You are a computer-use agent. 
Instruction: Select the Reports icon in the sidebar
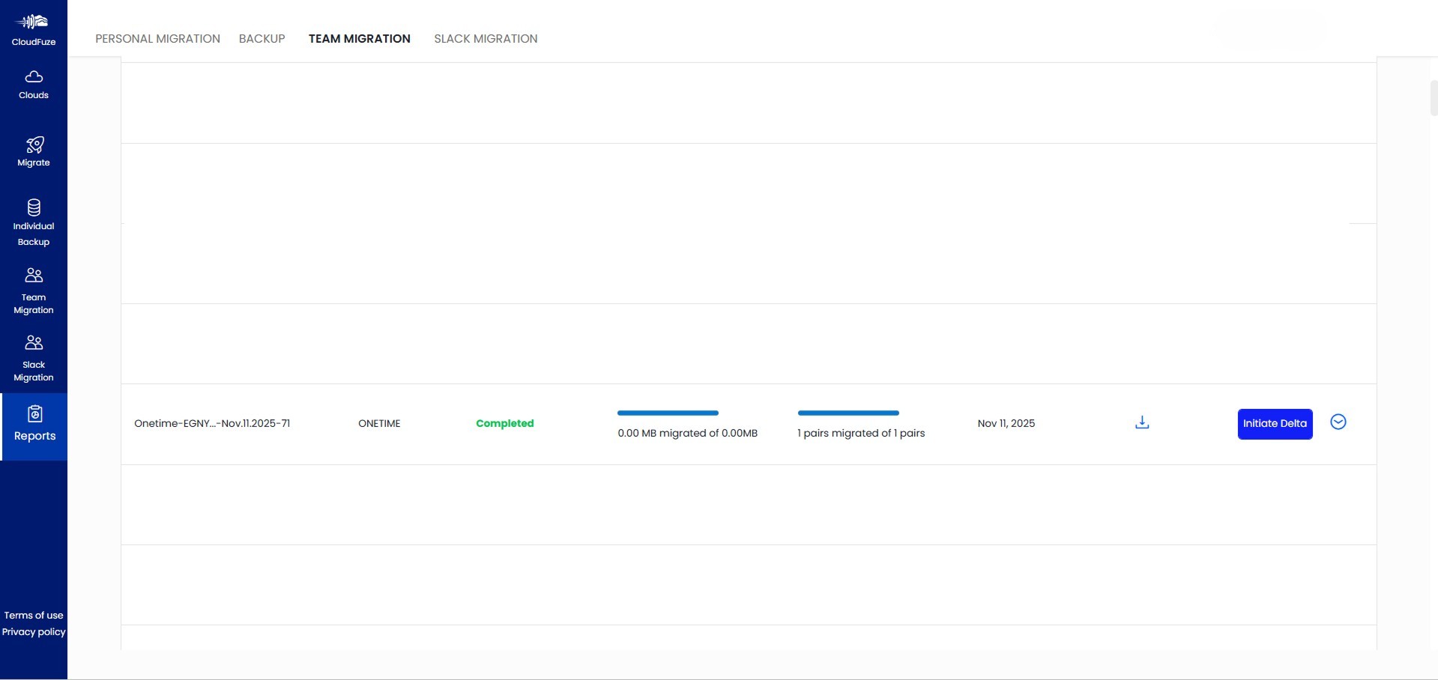pyautogui.click(x=34, y=413)
